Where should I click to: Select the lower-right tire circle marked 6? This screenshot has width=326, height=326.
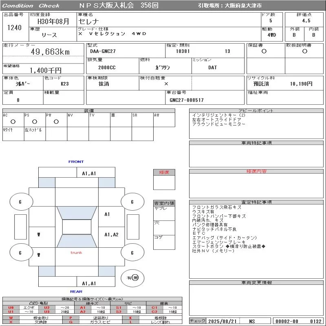click(132, 253)
